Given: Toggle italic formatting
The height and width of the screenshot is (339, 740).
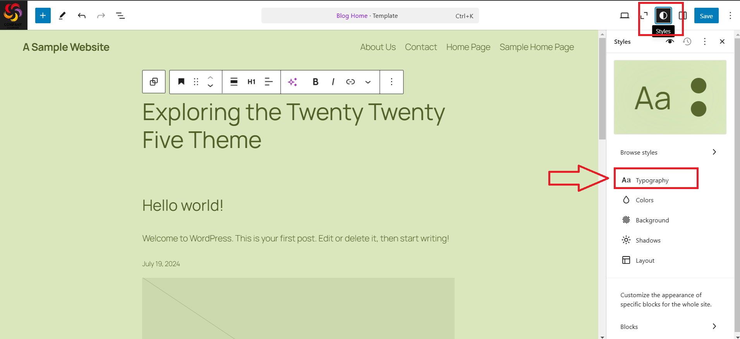Looking at the screenshot, I should 333,82.
